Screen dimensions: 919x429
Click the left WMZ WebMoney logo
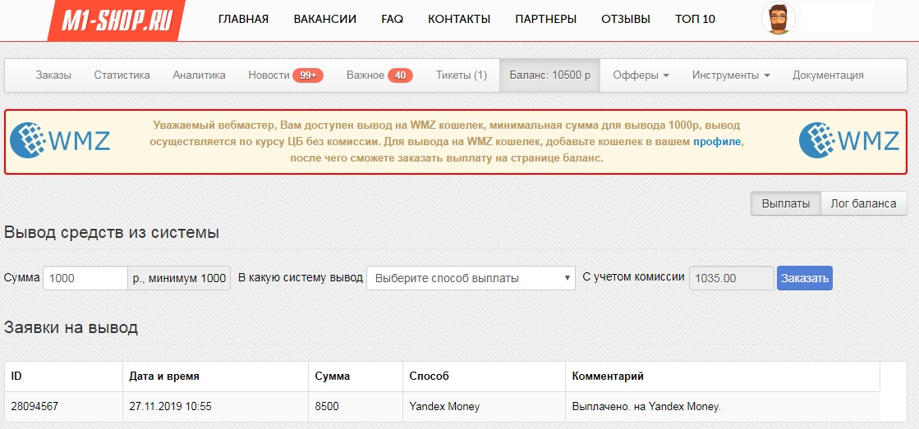[61, 141]
